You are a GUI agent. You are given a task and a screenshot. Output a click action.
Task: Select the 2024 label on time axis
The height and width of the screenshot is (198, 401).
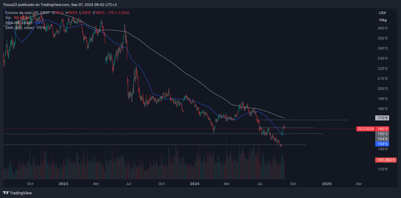[195, 183]
